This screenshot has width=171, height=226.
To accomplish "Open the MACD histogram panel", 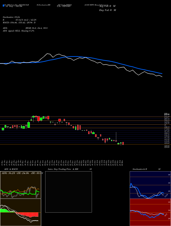I will pyautogui.click(x=21, y=212).
